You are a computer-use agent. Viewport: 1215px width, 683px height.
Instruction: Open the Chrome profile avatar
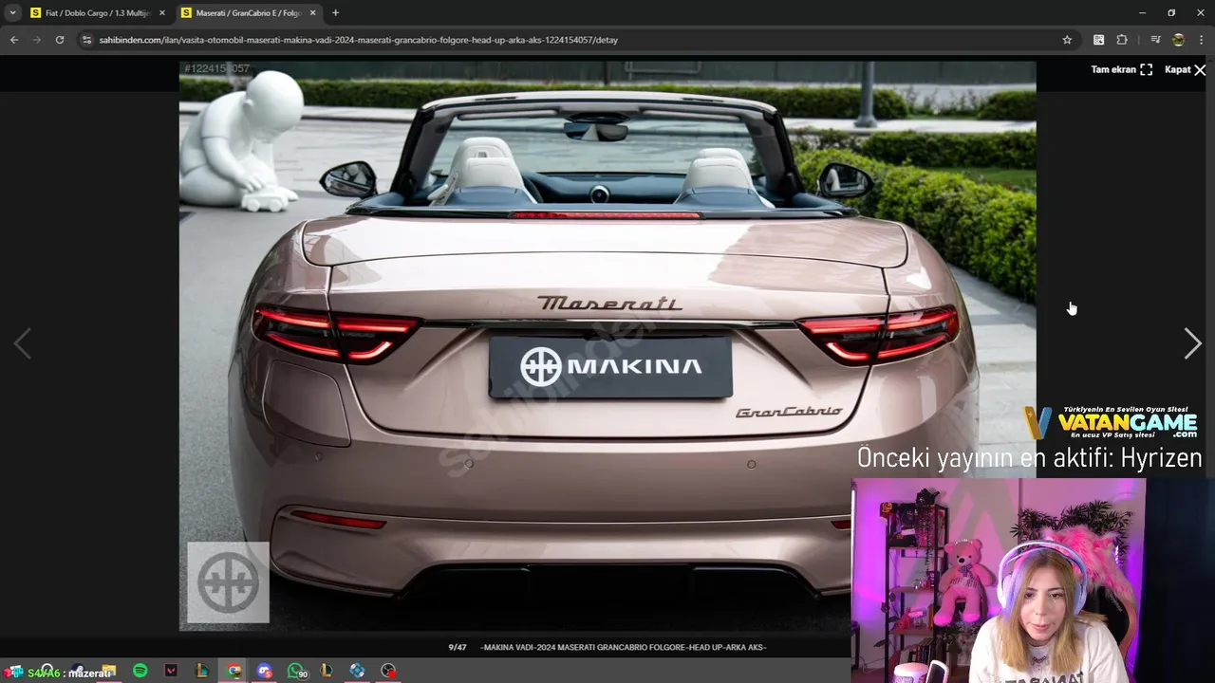coord(1178,40)
